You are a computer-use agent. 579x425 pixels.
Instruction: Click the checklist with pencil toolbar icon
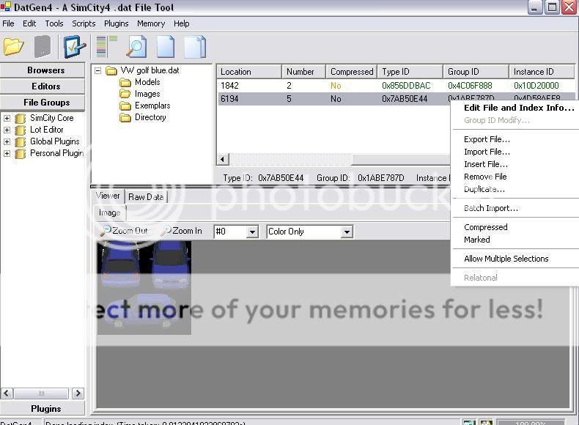click(75, 47)
